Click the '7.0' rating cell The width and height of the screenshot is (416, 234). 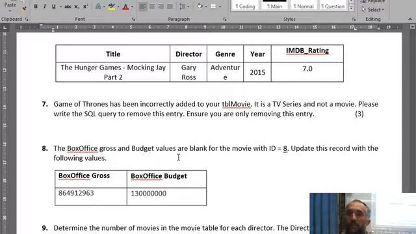click(x=307, y=72)
